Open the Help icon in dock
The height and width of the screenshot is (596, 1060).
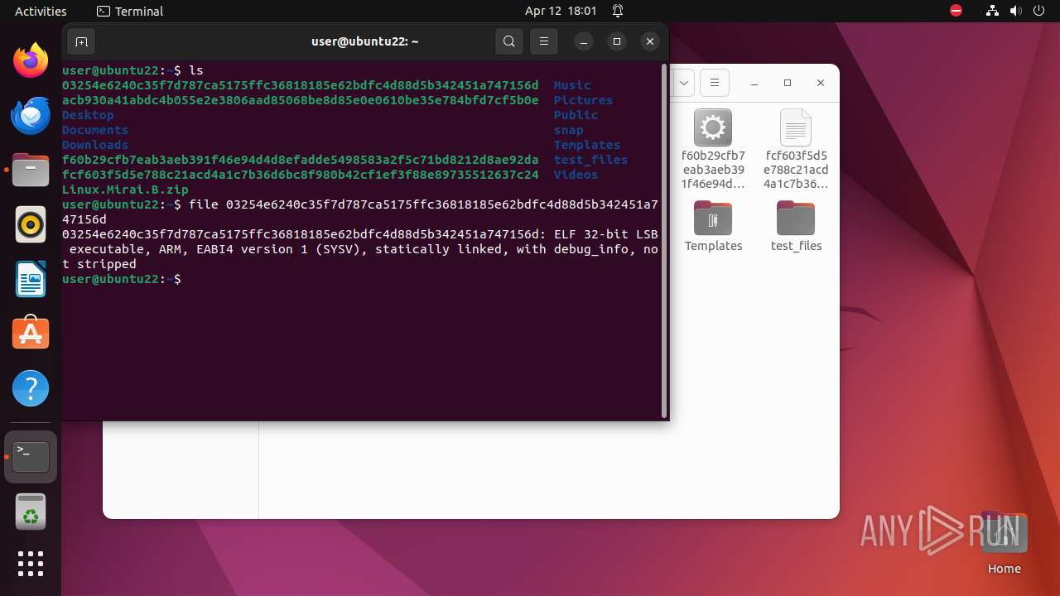click(31, 388)
